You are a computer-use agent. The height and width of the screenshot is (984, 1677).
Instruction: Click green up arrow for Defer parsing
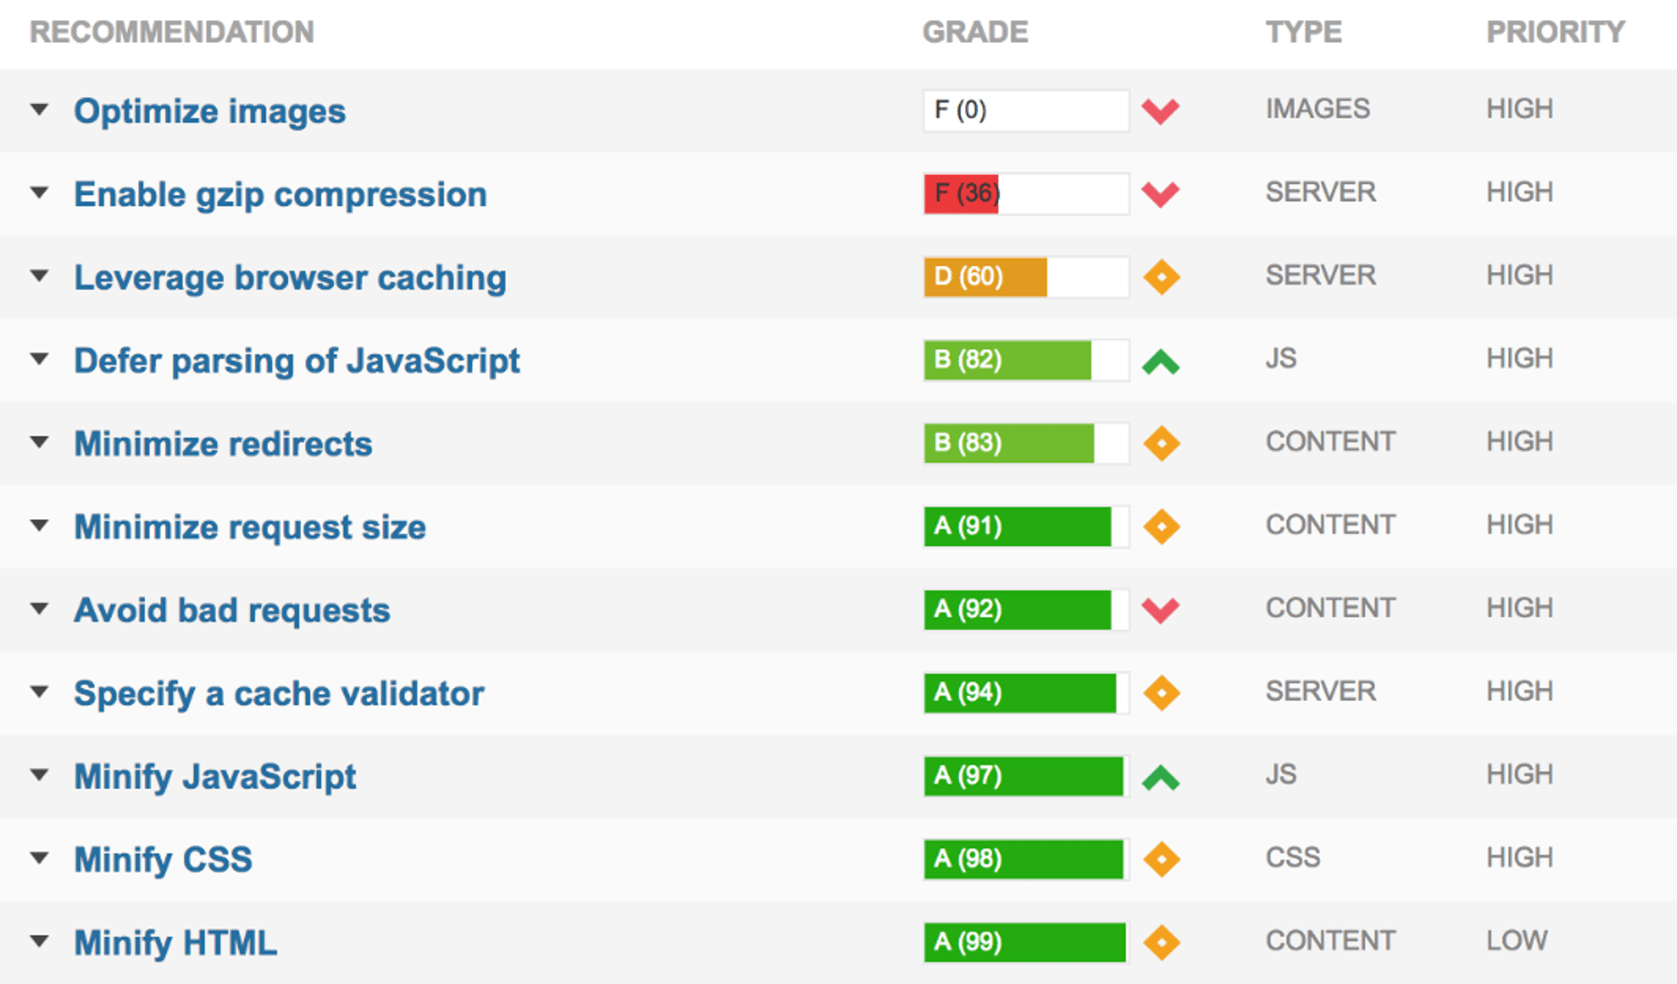coord(1160,363)
